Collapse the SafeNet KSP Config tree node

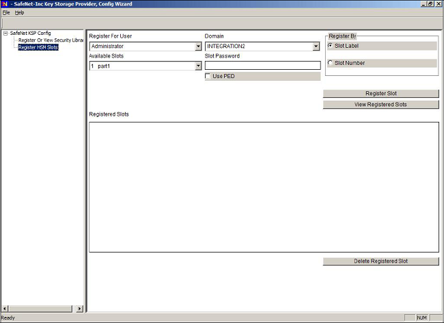[x=5, y=33]
